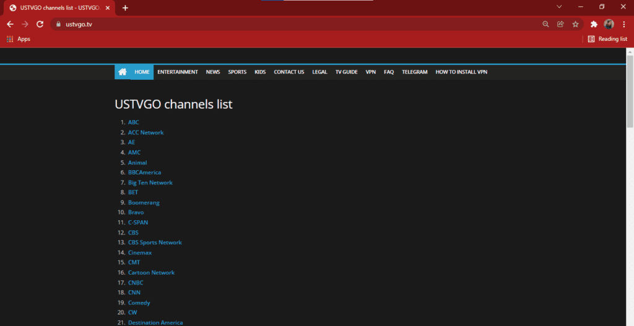The height and width of the screenshot is (326, 634).
Task: Click the site home house icon
Action: tap(123, 72)
